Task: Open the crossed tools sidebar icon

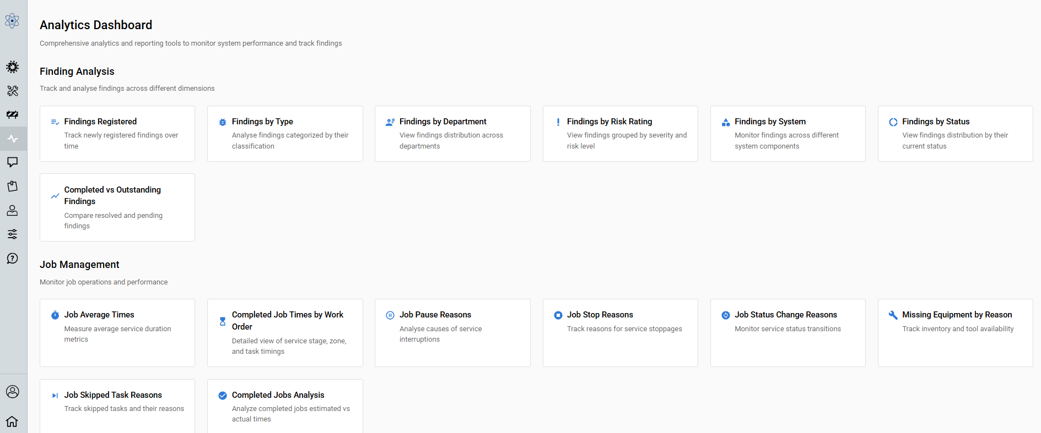Action: (12, 91)
